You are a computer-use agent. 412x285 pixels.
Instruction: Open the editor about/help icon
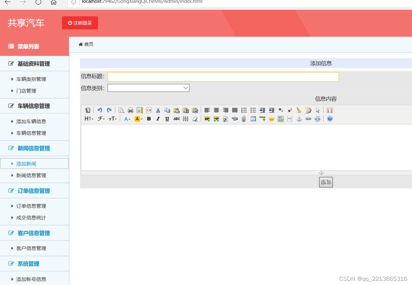pos(330,119)
